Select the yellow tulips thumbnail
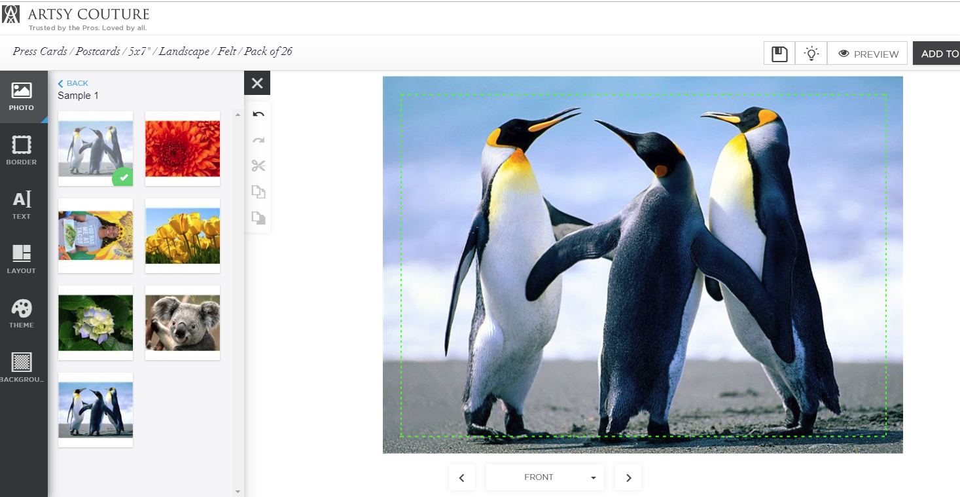 [183, 236]
